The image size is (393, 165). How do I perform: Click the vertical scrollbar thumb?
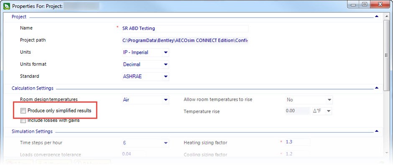(386, 56)
